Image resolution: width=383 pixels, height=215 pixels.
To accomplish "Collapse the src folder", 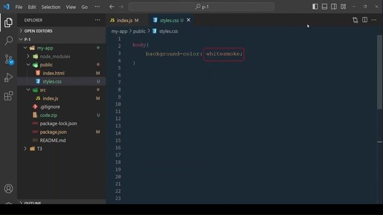I will 62,90.
